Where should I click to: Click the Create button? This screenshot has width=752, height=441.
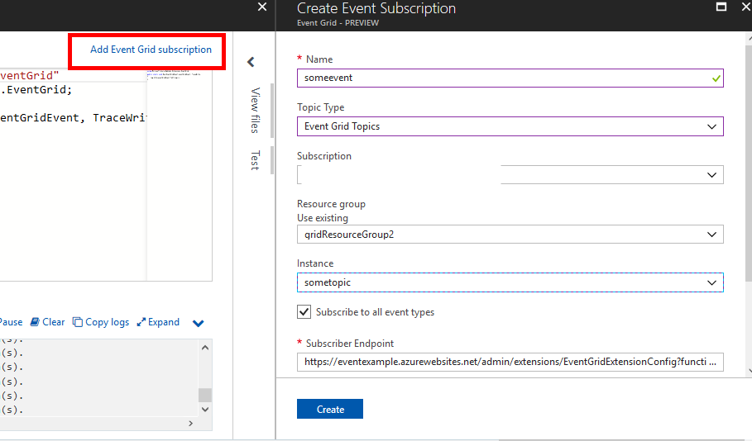[x=330, y=409]
